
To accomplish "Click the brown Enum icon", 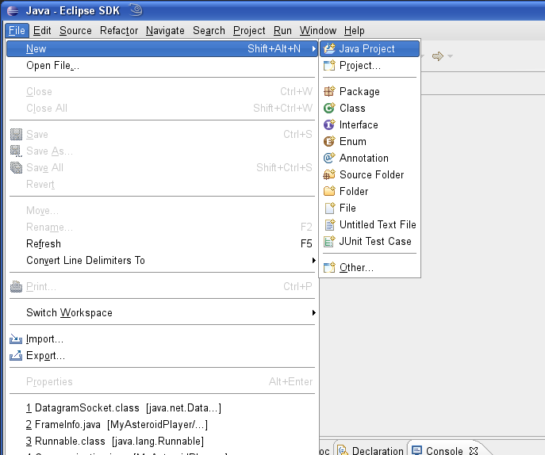I will (x=329, y=141).
